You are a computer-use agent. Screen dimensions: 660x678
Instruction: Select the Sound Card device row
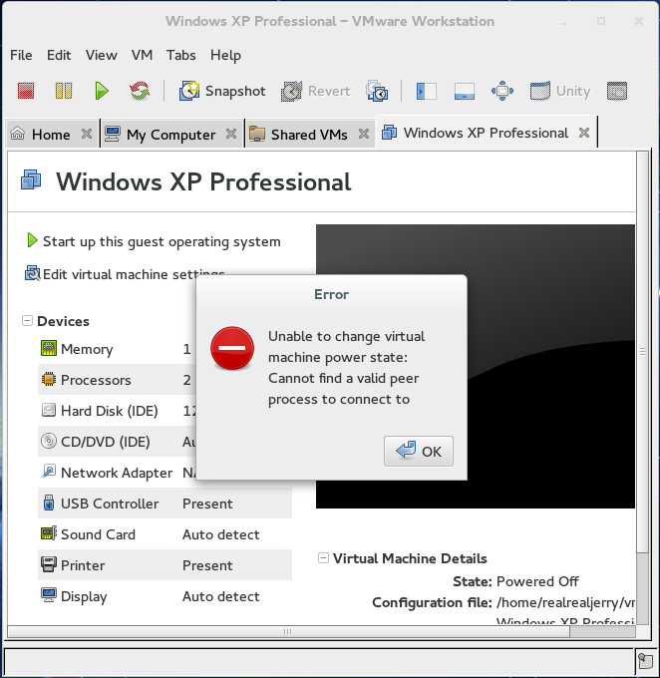[165, 534]
